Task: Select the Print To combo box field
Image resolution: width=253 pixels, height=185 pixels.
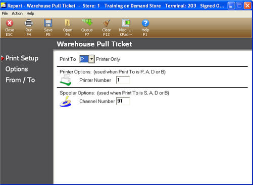Action: click(87, 59)
